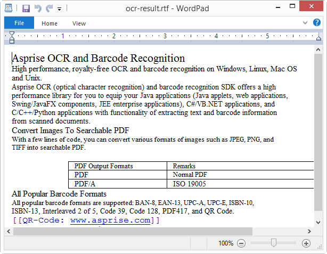Click the vertical scrollbar up arrow
Image resolution: width=327 pixels, height=254 pixels.
pos(318,50)
